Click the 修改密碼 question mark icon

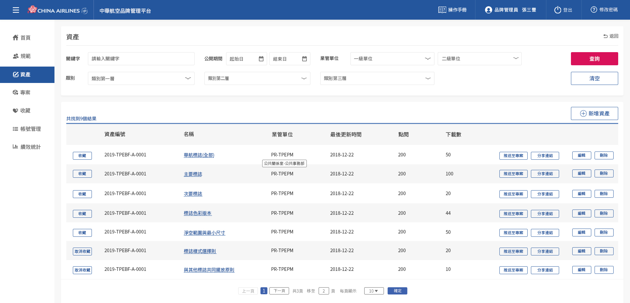coord(594,10)
